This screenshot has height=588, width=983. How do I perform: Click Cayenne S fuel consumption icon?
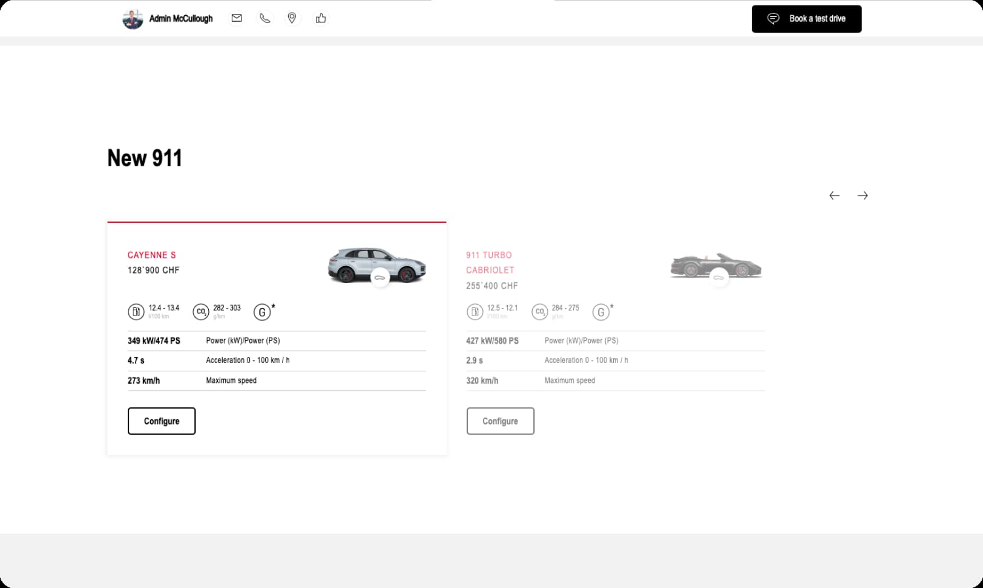[136, 312]
